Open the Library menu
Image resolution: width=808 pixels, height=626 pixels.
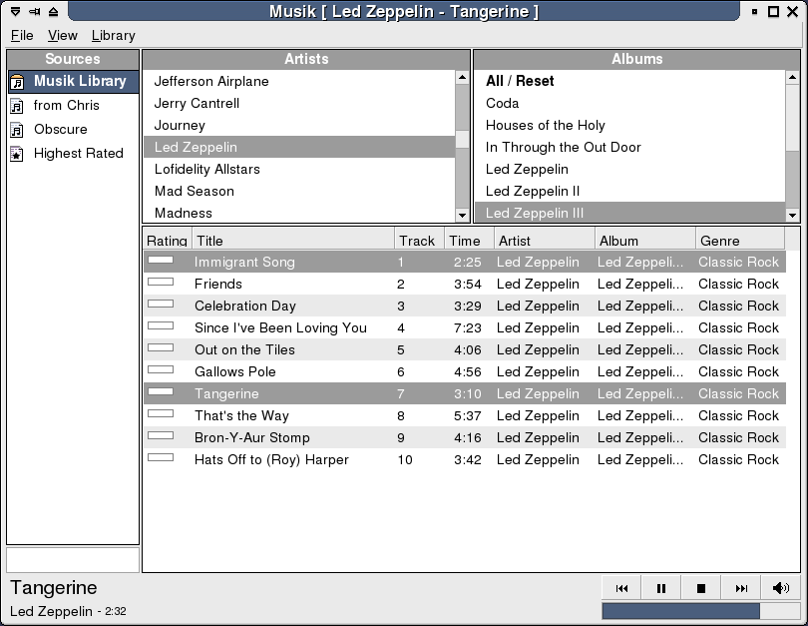pyautogui.click(x=114, y=36)
